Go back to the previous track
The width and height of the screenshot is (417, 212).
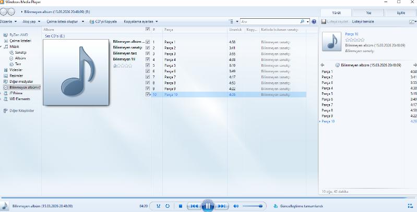[x=194, y=206]
